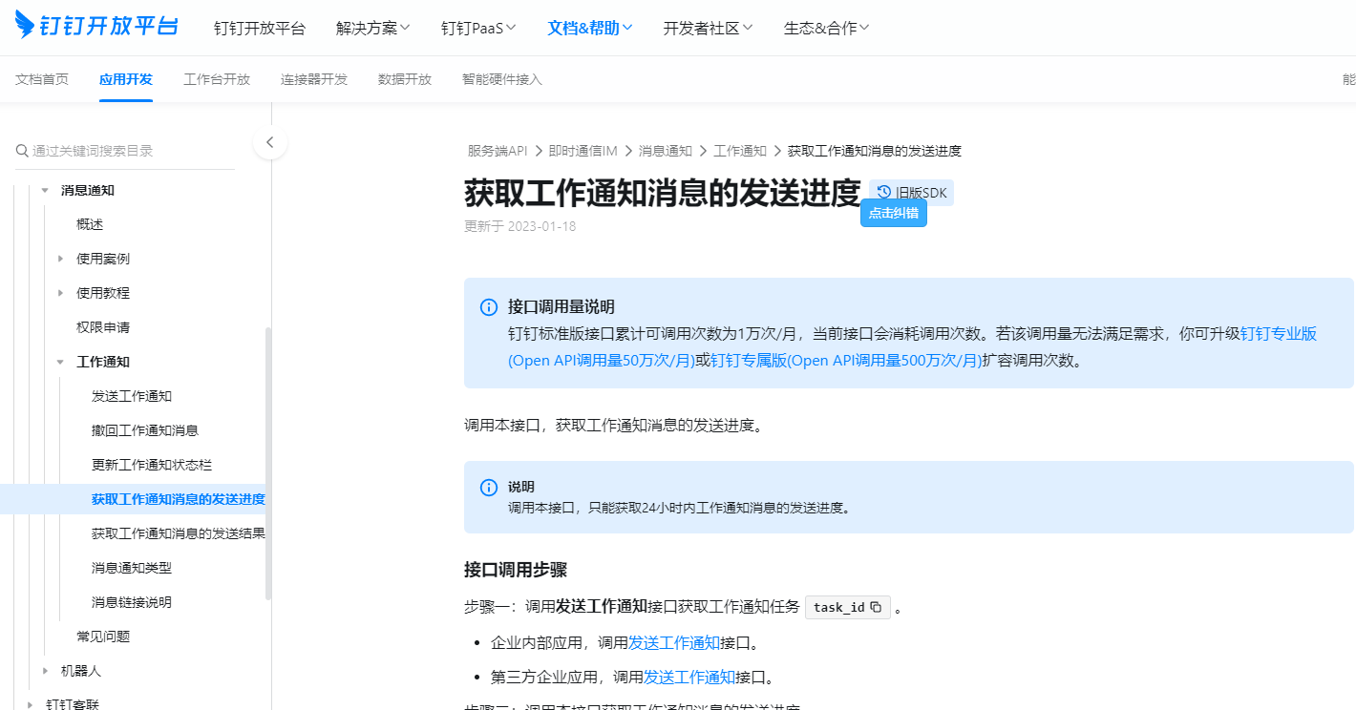This screenshot has width=1356, height=710.
Task: Click the sidebar vertical scrollbar
Action: point(268,463)
